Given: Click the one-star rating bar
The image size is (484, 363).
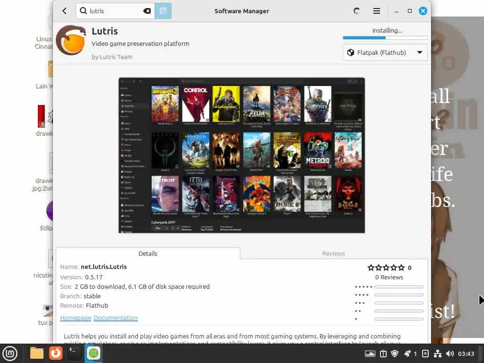Looking at the screenshot, I should coord(398,319).
